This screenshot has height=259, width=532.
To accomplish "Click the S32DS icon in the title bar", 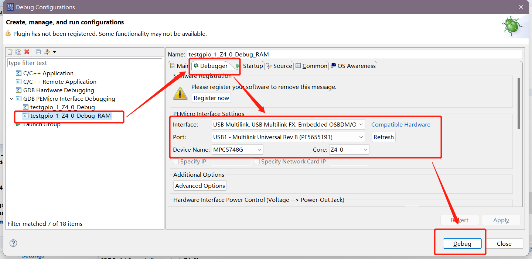I will (10, 7).
